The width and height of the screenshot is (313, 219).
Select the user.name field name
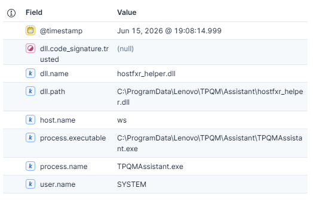[x=58, y=184]
